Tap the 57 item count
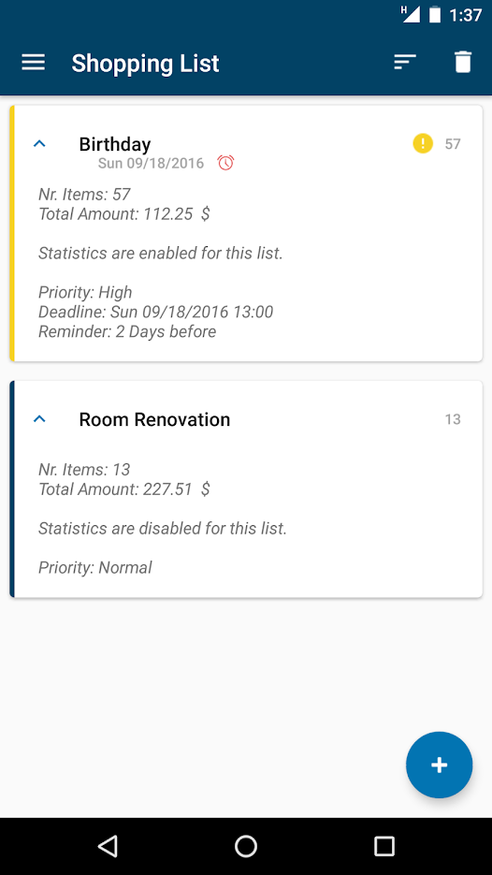 coord(453,144)
